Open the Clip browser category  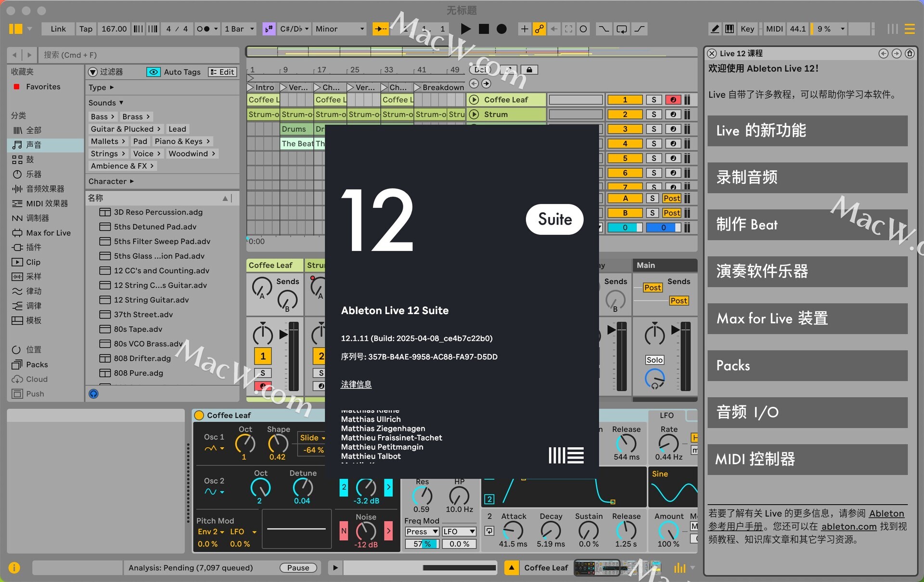click(46, 262)
